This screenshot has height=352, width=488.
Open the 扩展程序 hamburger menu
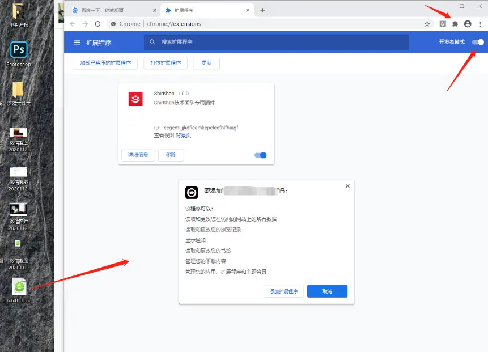(77, 42)
